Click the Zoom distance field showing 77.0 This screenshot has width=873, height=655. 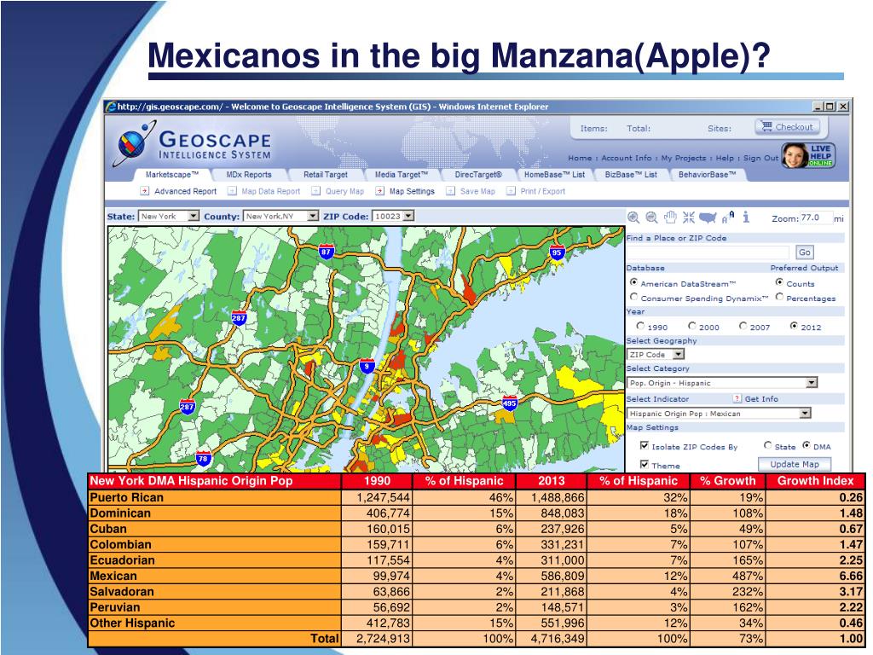(x=816, y=217)
